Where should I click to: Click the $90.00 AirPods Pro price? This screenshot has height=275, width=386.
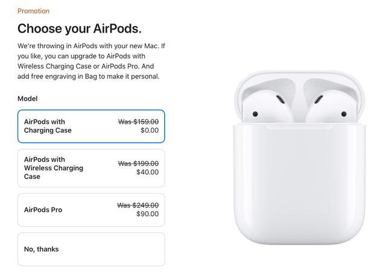[147, 214]
